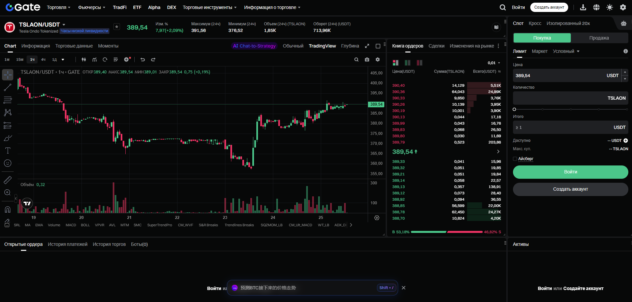Add TSLAON/USDT to favorites star

click(117, 27)
